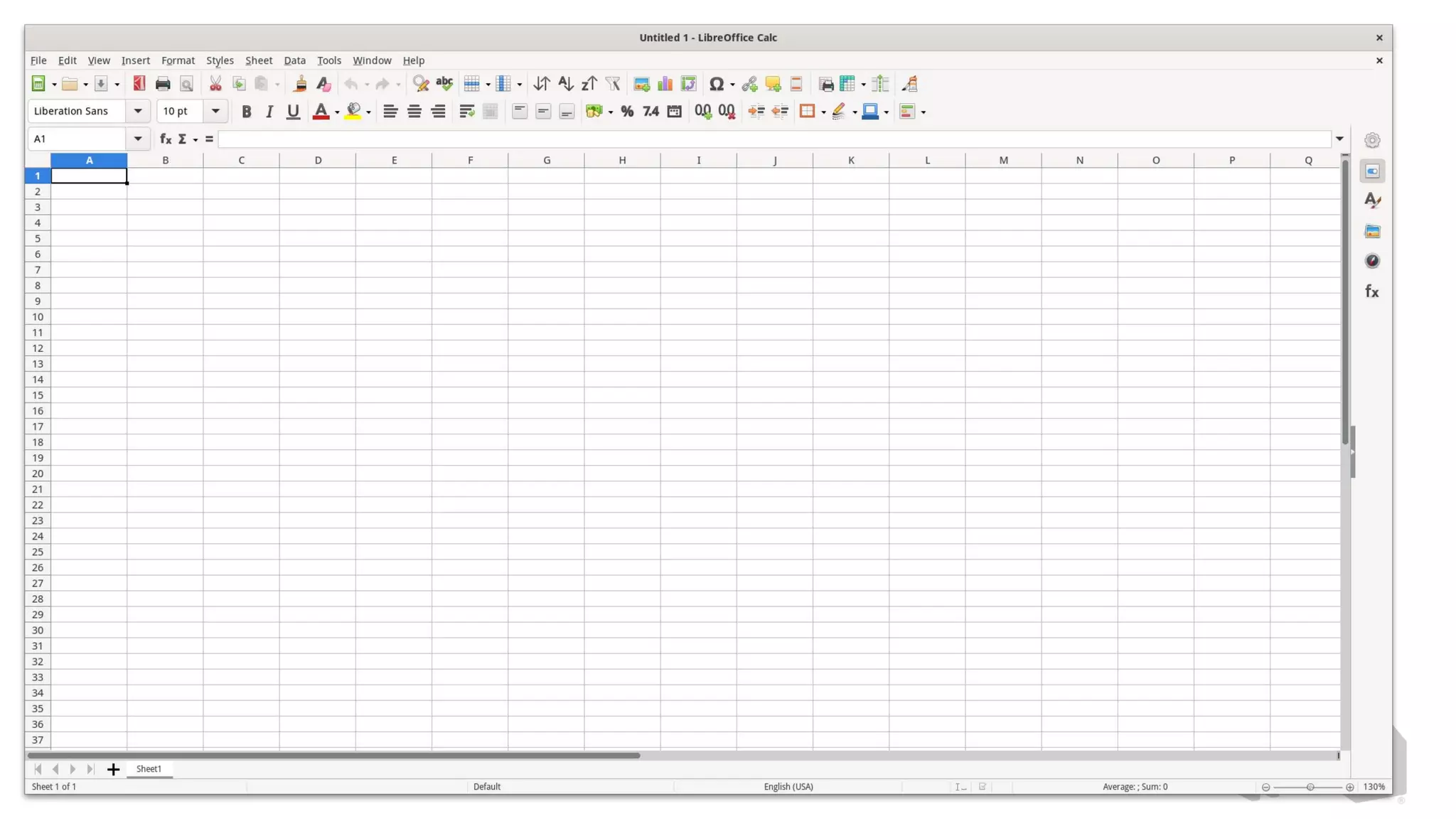
Task: Toggle Bold formatting
Action: click(x=246, y=111)
